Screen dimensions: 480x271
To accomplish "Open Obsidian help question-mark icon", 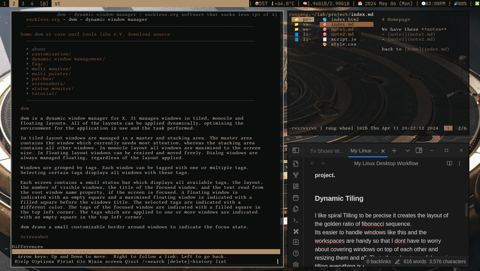I will (296, 253).
